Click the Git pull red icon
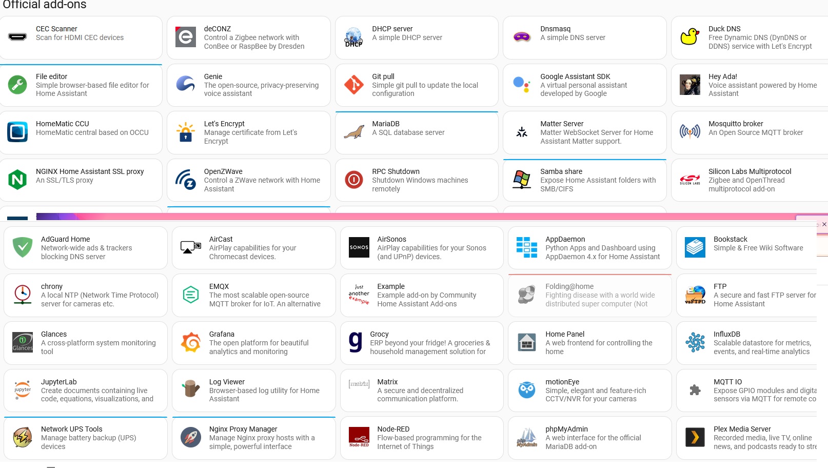Screen dimensions: 828x468 (x=353, y=85)
